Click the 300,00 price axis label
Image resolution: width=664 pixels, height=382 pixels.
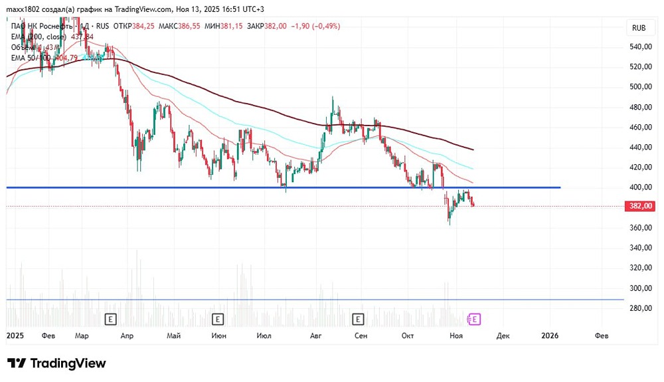(641, 288)
